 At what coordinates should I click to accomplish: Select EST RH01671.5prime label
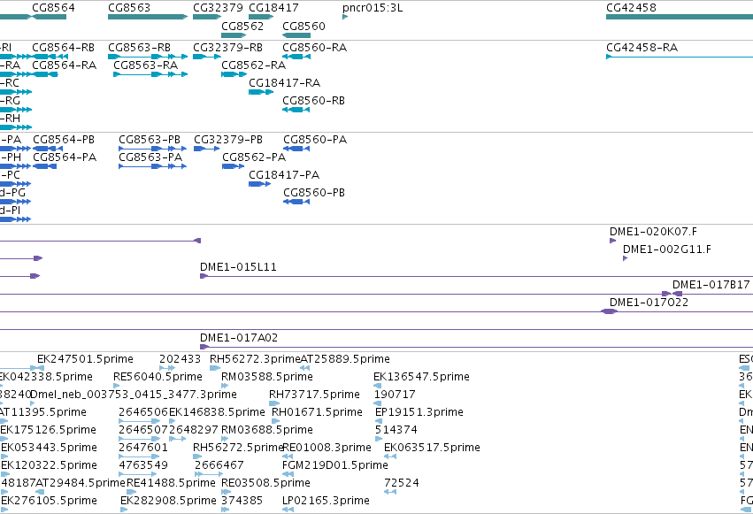[317, 412]
